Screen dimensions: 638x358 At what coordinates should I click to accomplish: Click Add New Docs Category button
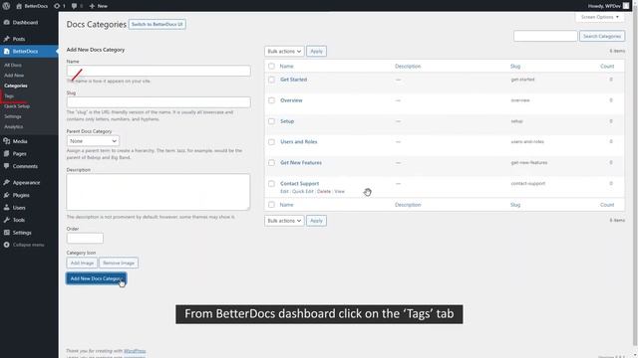coord(97,278)
